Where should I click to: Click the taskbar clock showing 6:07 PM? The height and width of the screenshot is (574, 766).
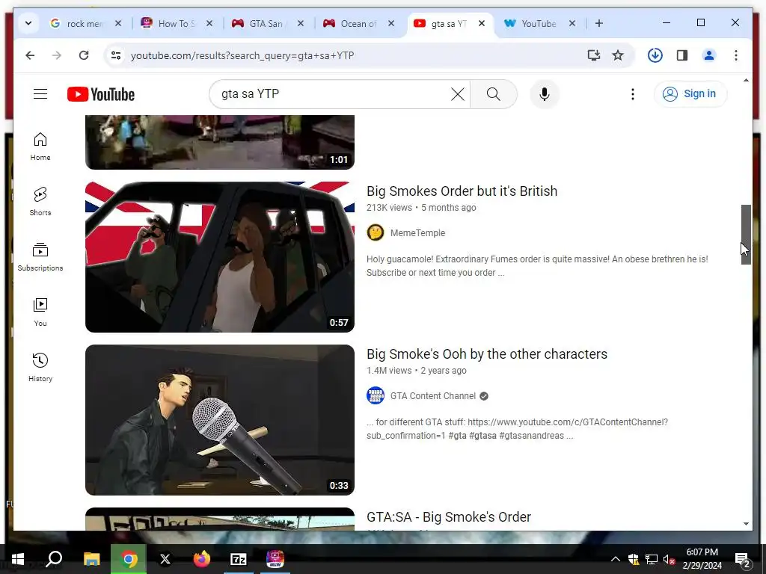pyautogui.click(x=702, y=559)
